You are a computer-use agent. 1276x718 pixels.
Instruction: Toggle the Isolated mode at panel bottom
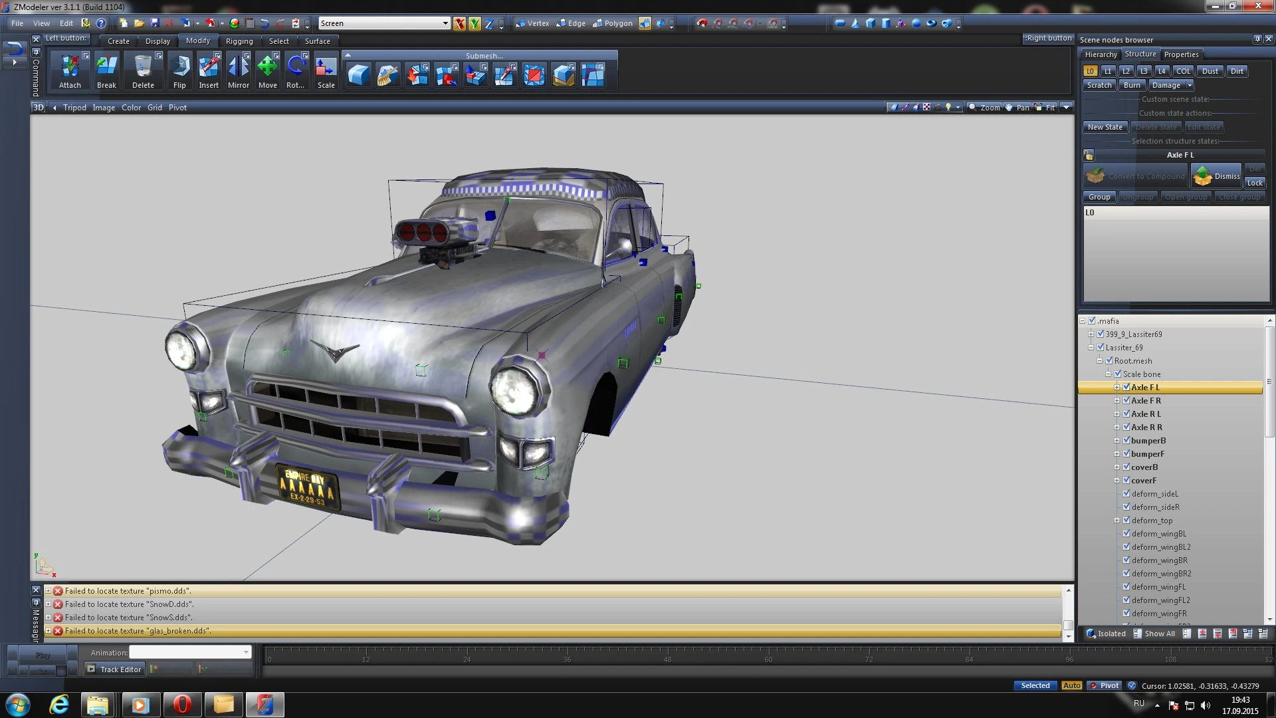tap(1106, 633)
